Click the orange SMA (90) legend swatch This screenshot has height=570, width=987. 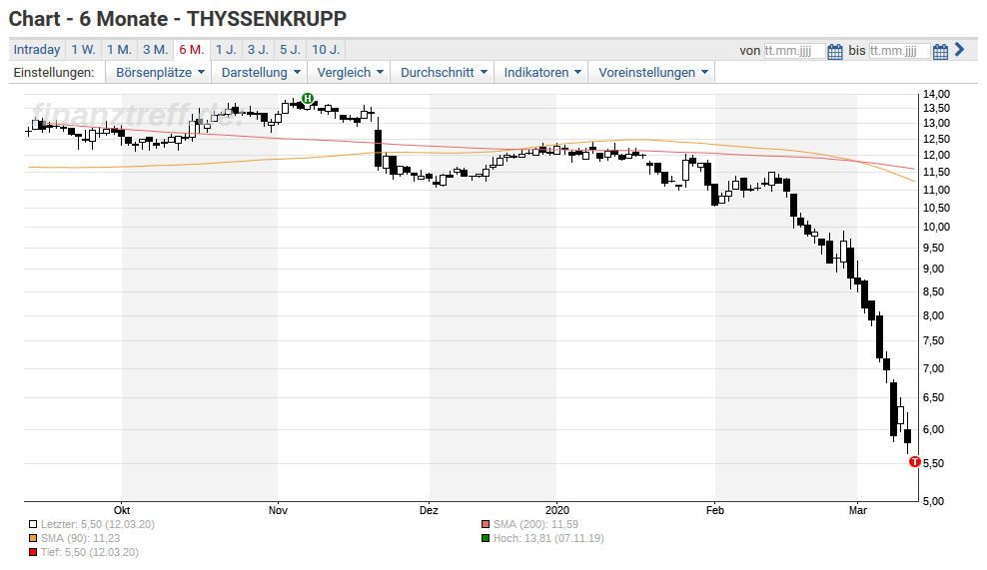click(33, 538)
